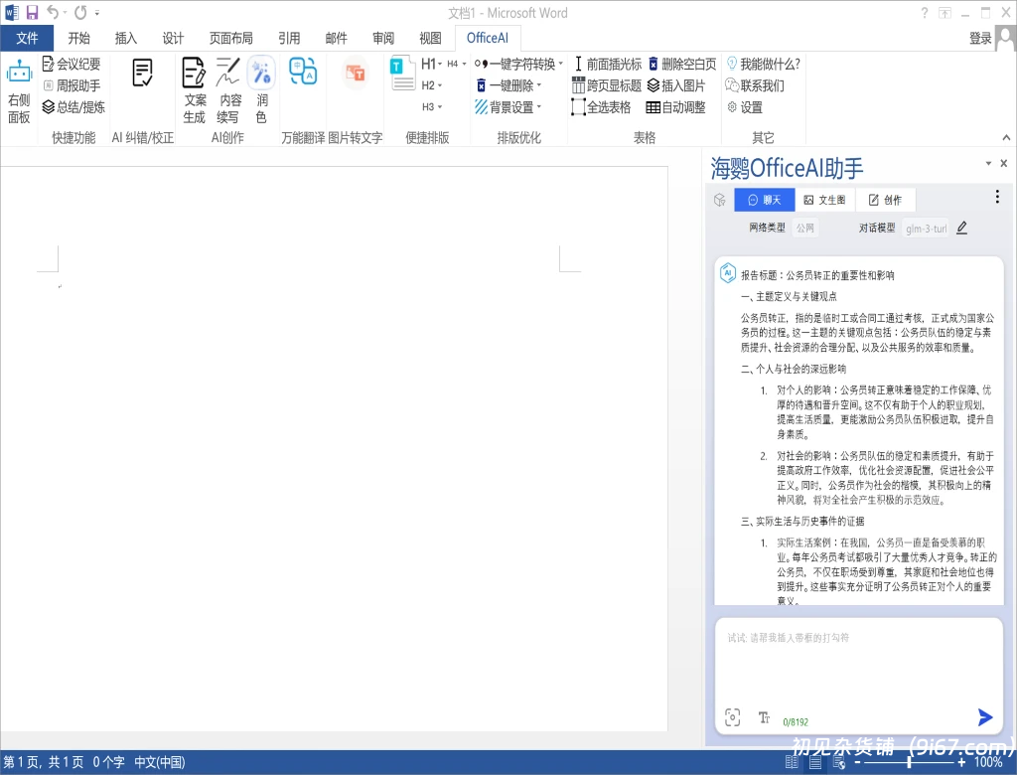Use the 内容续写 continue writing tool
The image size is (1017, 775).
coord(227,89)
